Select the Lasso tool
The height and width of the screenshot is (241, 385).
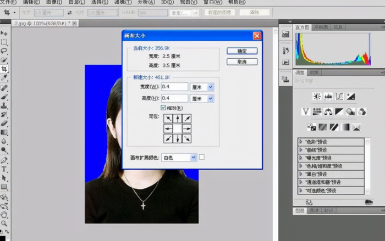pos(4,51)
